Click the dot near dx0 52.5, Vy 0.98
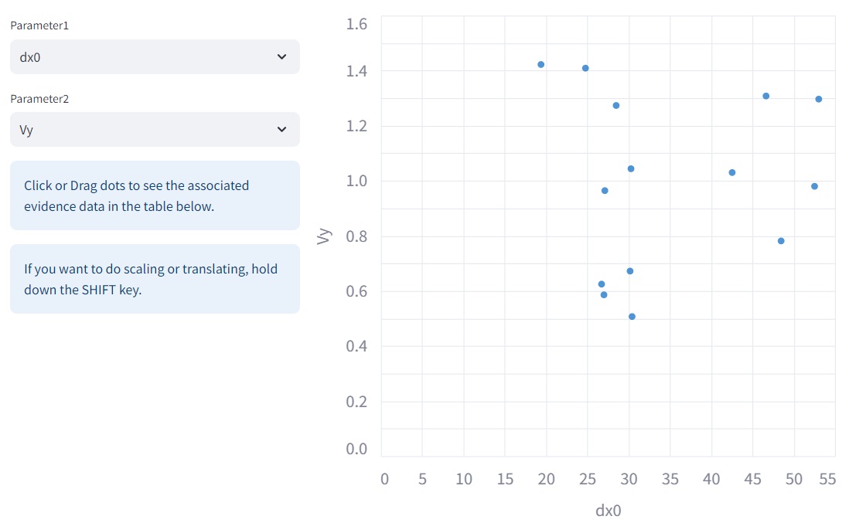The height and width of the screenshot is (523, 849). click(814, 186)
